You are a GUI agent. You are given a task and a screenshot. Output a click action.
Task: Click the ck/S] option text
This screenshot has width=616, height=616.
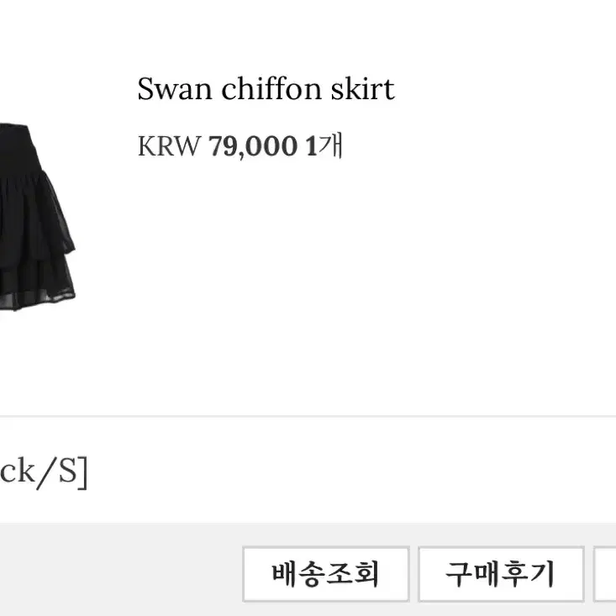click(44, 471)
